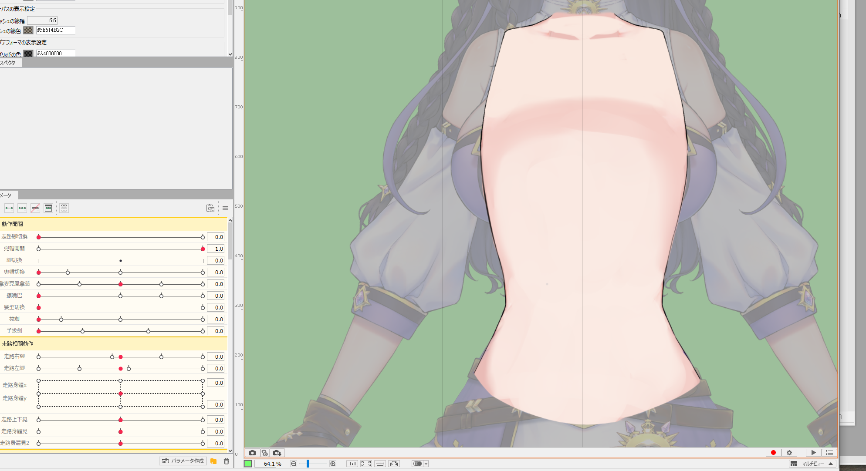Click the 走路上下晃 slider red key point
This screenshot has height=471, width=866.
[x=121, y=420]
